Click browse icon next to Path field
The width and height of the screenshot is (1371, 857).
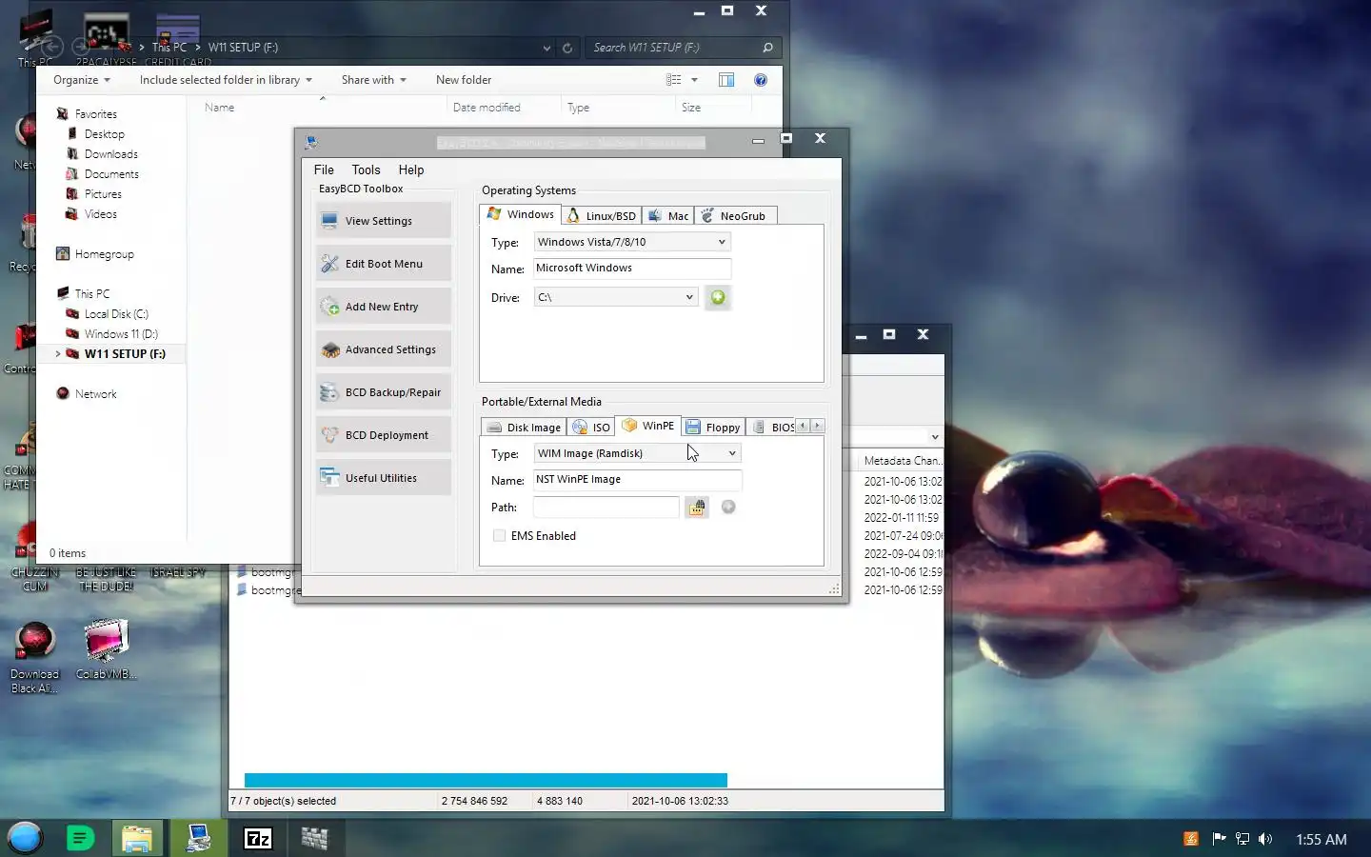[697, 508]
